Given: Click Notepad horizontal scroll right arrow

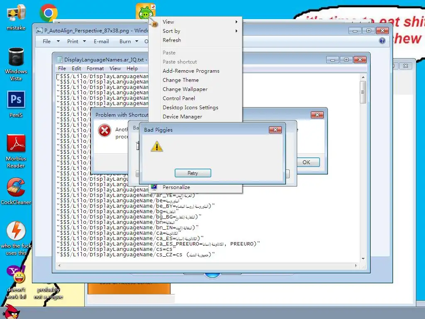Looking at the screenshot, I should [x=356, y=265].
